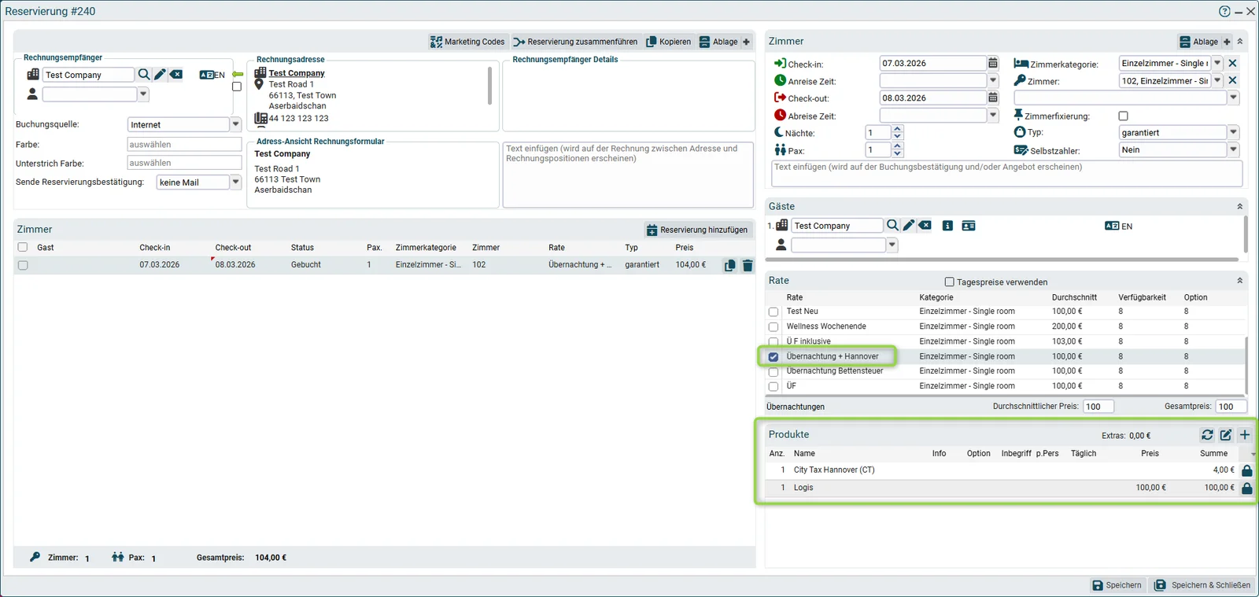The image size is (1259, 597).
Task: Delete the booked room row with trash icon
Action: tap(748, 266)
